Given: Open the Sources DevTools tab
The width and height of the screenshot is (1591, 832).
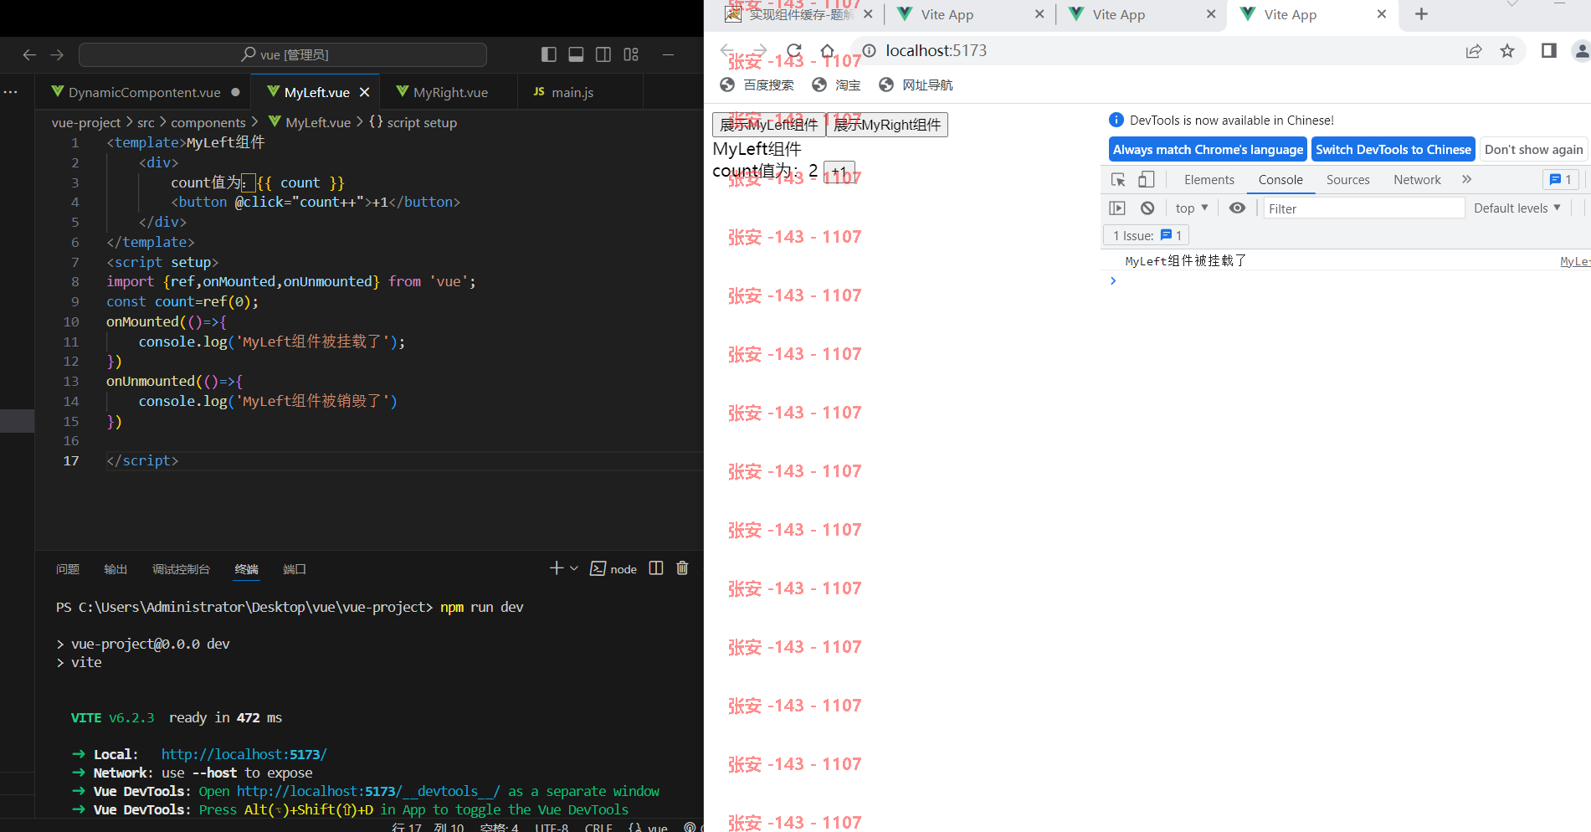Looking at the screenshot, I should click(1347, 179).
